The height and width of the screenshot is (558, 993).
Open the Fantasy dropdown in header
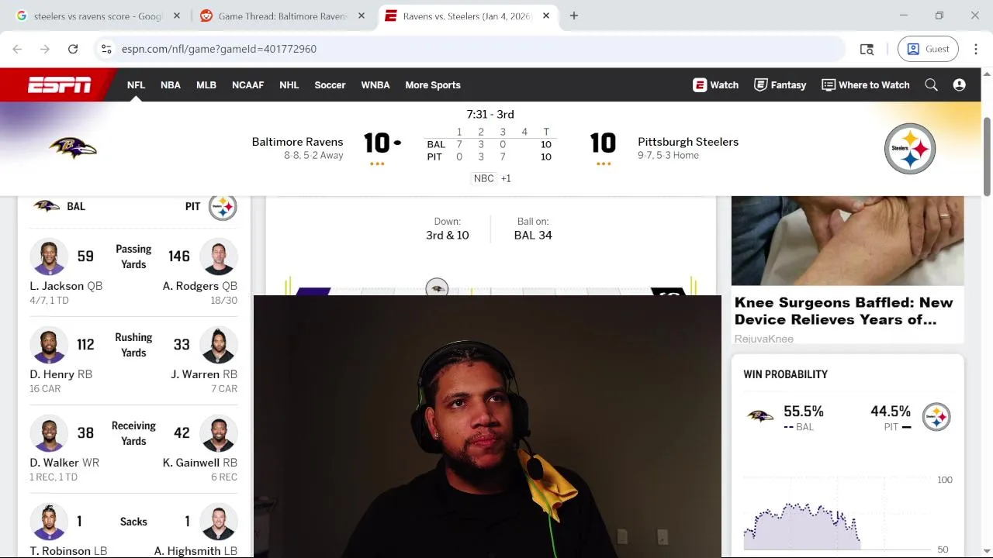(780, 85)
